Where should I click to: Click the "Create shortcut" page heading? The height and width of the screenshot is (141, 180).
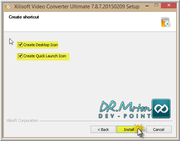(24, 17)
